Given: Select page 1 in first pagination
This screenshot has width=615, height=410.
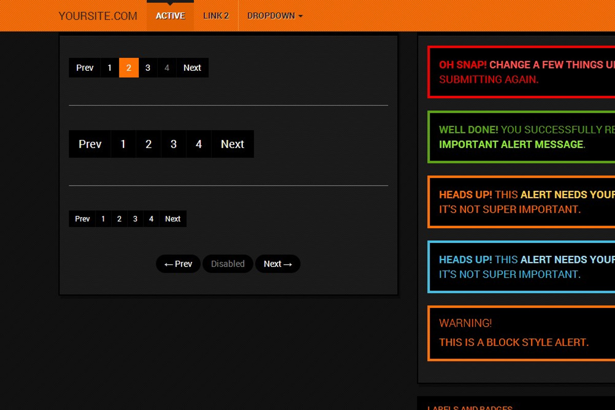Looking at the screenshot, I should 110,68.
